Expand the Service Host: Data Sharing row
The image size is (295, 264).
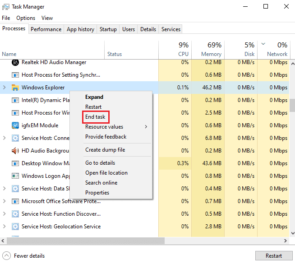5,188
